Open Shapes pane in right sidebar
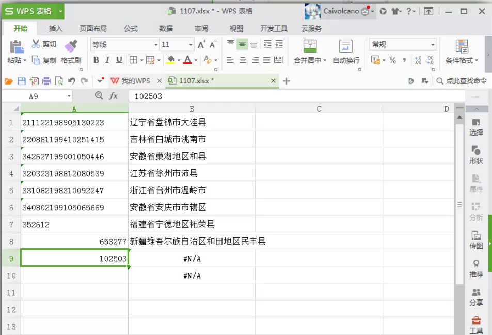The image size is (492, 335). tap(476, 156)
